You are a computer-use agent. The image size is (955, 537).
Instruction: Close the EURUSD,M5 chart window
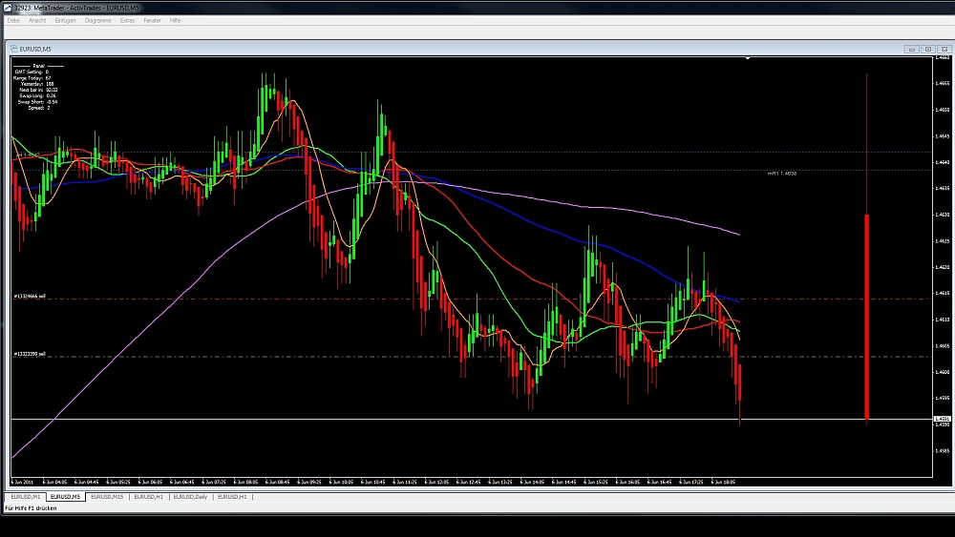pos(944,49)
